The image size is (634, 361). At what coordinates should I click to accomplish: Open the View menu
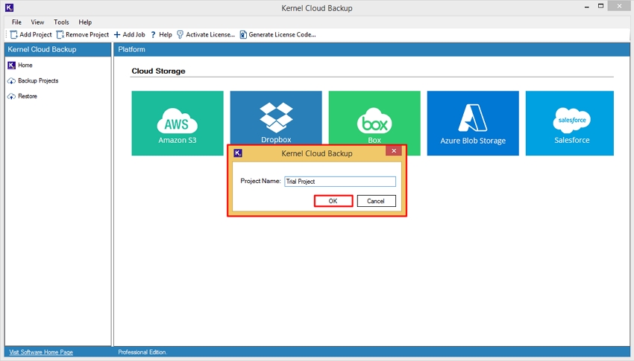point(37,22)
